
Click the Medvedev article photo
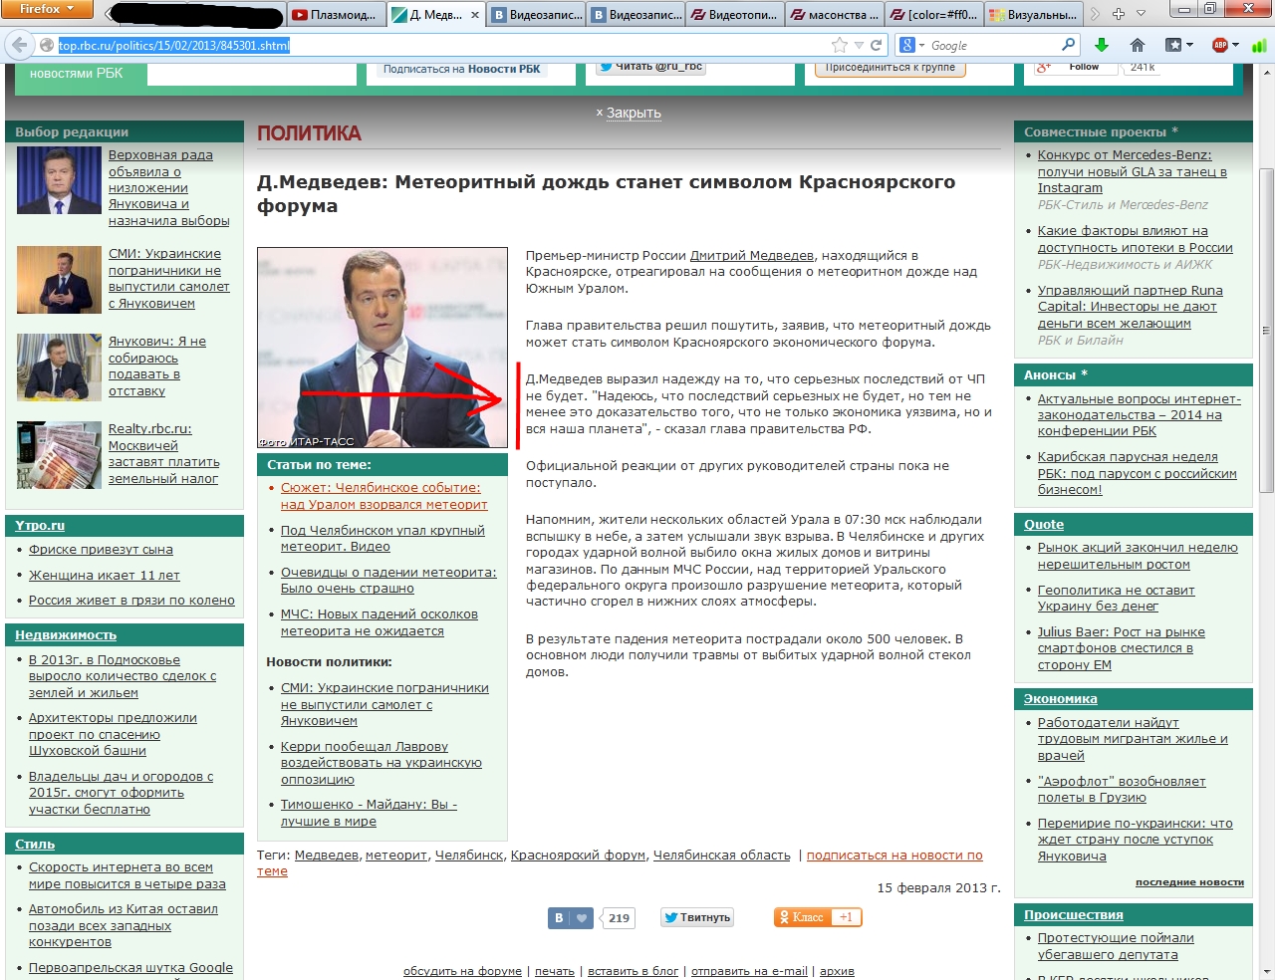[x=382, y=348]
